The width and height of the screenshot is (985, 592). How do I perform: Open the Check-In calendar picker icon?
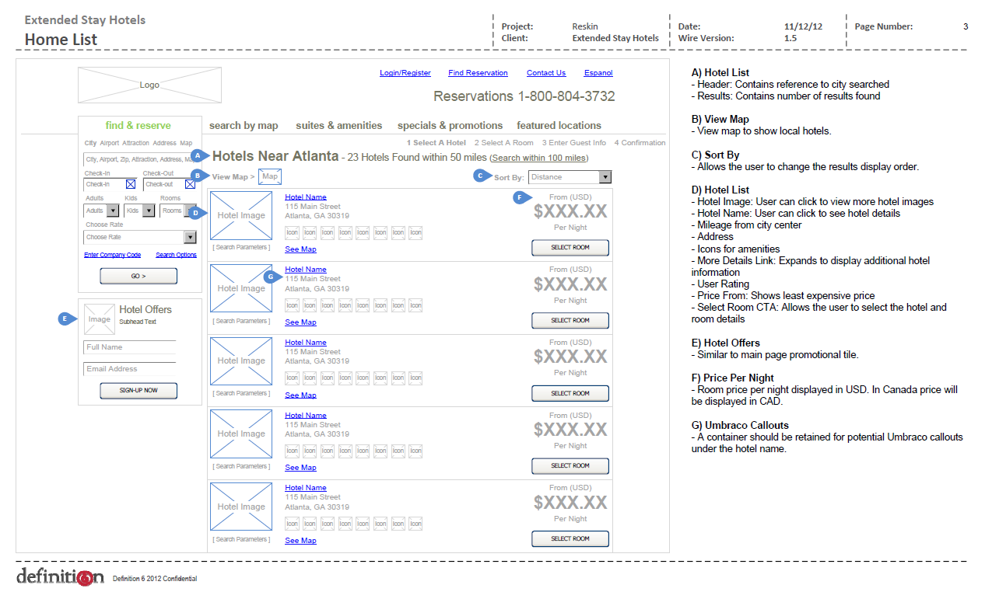tap(131, 184)
